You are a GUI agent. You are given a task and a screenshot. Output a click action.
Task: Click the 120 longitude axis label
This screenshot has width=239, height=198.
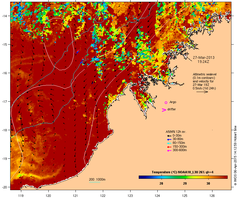point(48,196)
